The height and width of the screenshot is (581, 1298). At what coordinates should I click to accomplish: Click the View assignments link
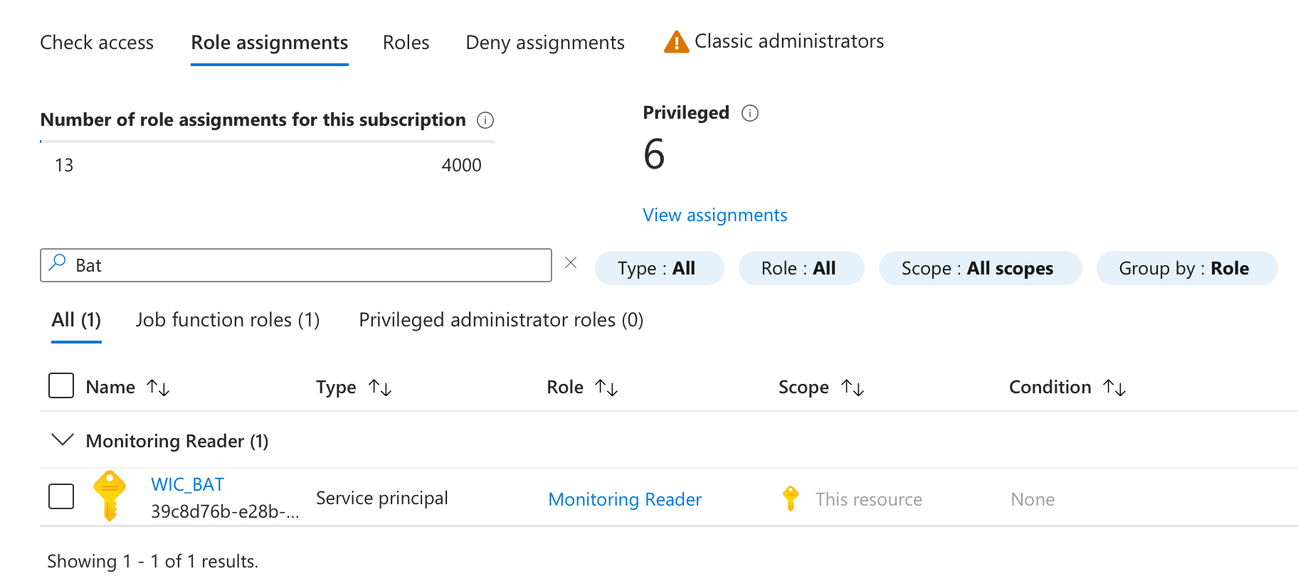(714, 215)
